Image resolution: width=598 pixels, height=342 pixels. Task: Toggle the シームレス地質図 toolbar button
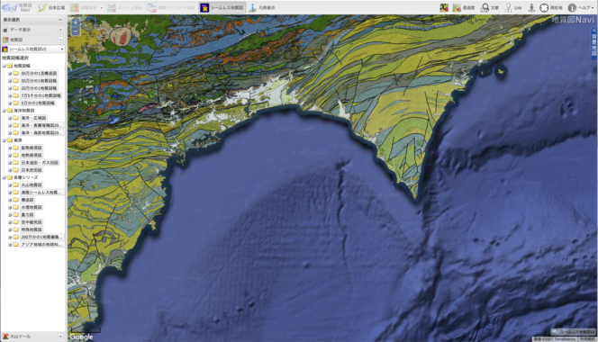[x=222, y=7]
